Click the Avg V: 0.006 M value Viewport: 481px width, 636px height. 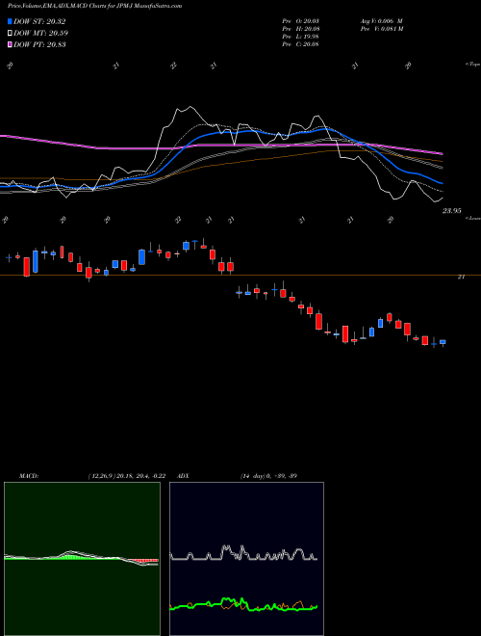[x=381, y=21]
